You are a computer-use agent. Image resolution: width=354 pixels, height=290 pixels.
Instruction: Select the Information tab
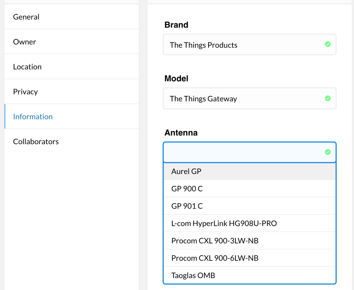[72, 117]
